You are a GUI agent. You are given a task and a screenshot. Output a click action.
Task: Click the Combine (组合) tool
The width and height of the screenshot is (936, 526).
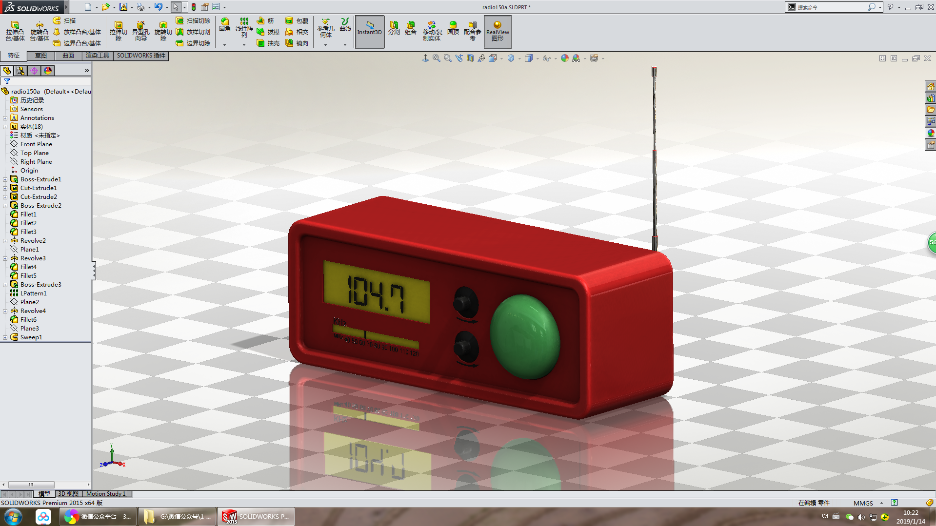click(x=411, y=28)
